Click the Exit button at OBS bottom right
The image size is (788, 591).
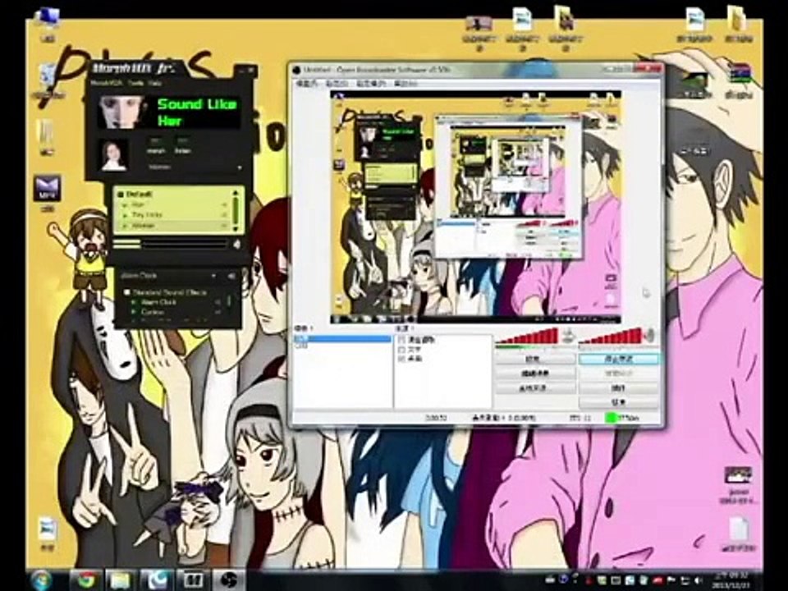(618, 402)
